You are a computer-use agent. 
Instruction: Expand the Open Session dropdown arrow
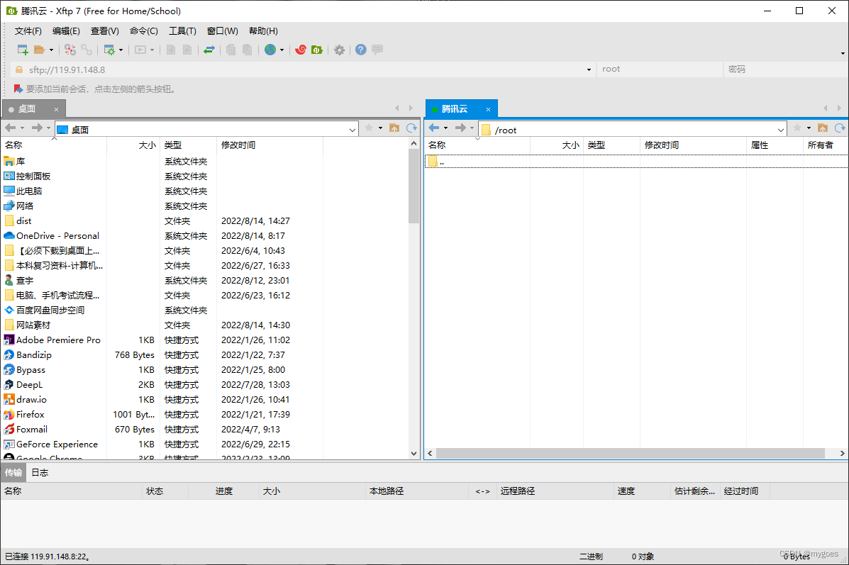point(52,50)
